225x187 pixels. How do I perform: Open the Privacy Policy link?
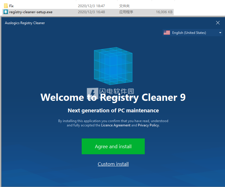pos(148,125)
